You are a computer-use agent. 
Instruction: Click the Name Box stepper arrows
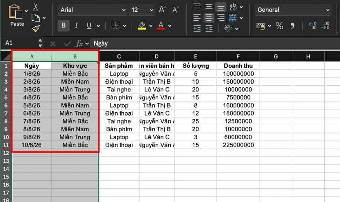point(40,43)
